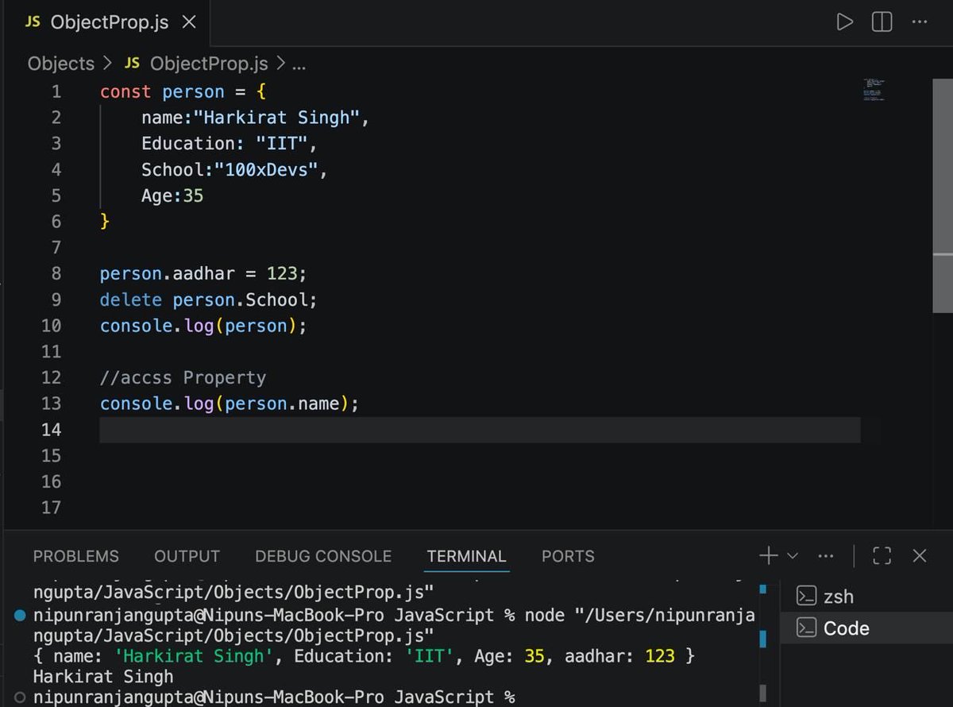Click line number 9 in gutter
Image resolution: width=953 pixels, height=707 pixels.
click(x=56, y=299)
